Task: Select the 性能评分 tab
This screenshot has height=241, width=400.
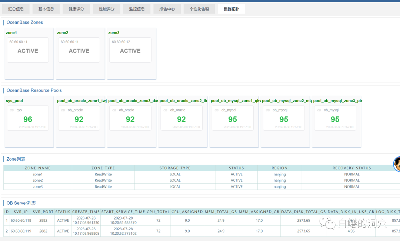Action: click(x=107, y=9)
